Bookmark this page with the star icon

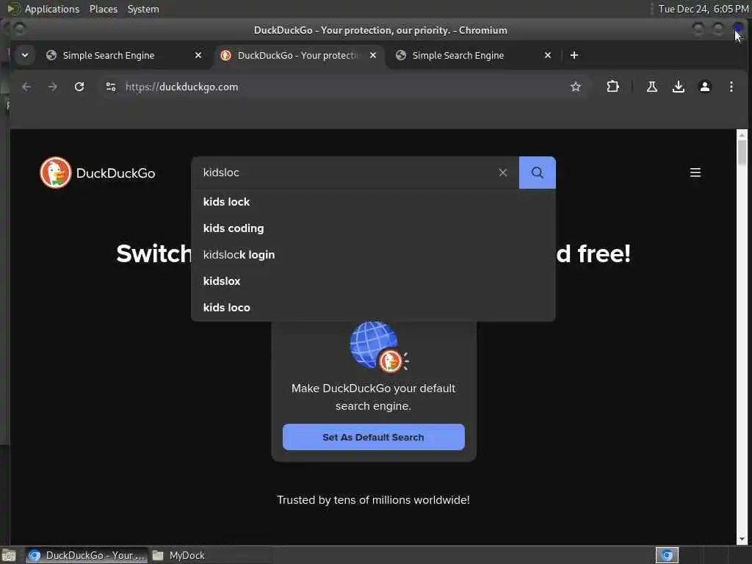pyautogui.click(x=576, y=87)
